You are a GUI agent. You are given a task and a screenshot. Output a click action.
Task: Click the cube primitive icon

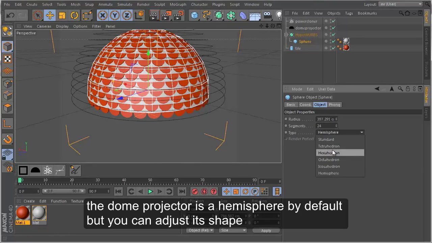point(194,15)
